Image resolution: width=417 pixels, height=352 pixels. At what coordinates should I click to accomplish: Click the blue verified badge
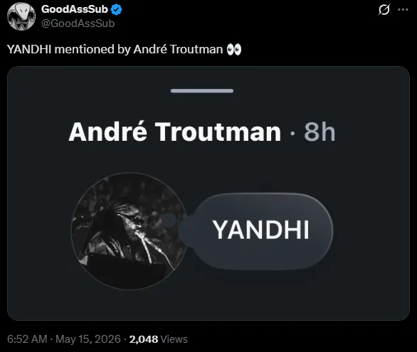(x=117, y=9)
